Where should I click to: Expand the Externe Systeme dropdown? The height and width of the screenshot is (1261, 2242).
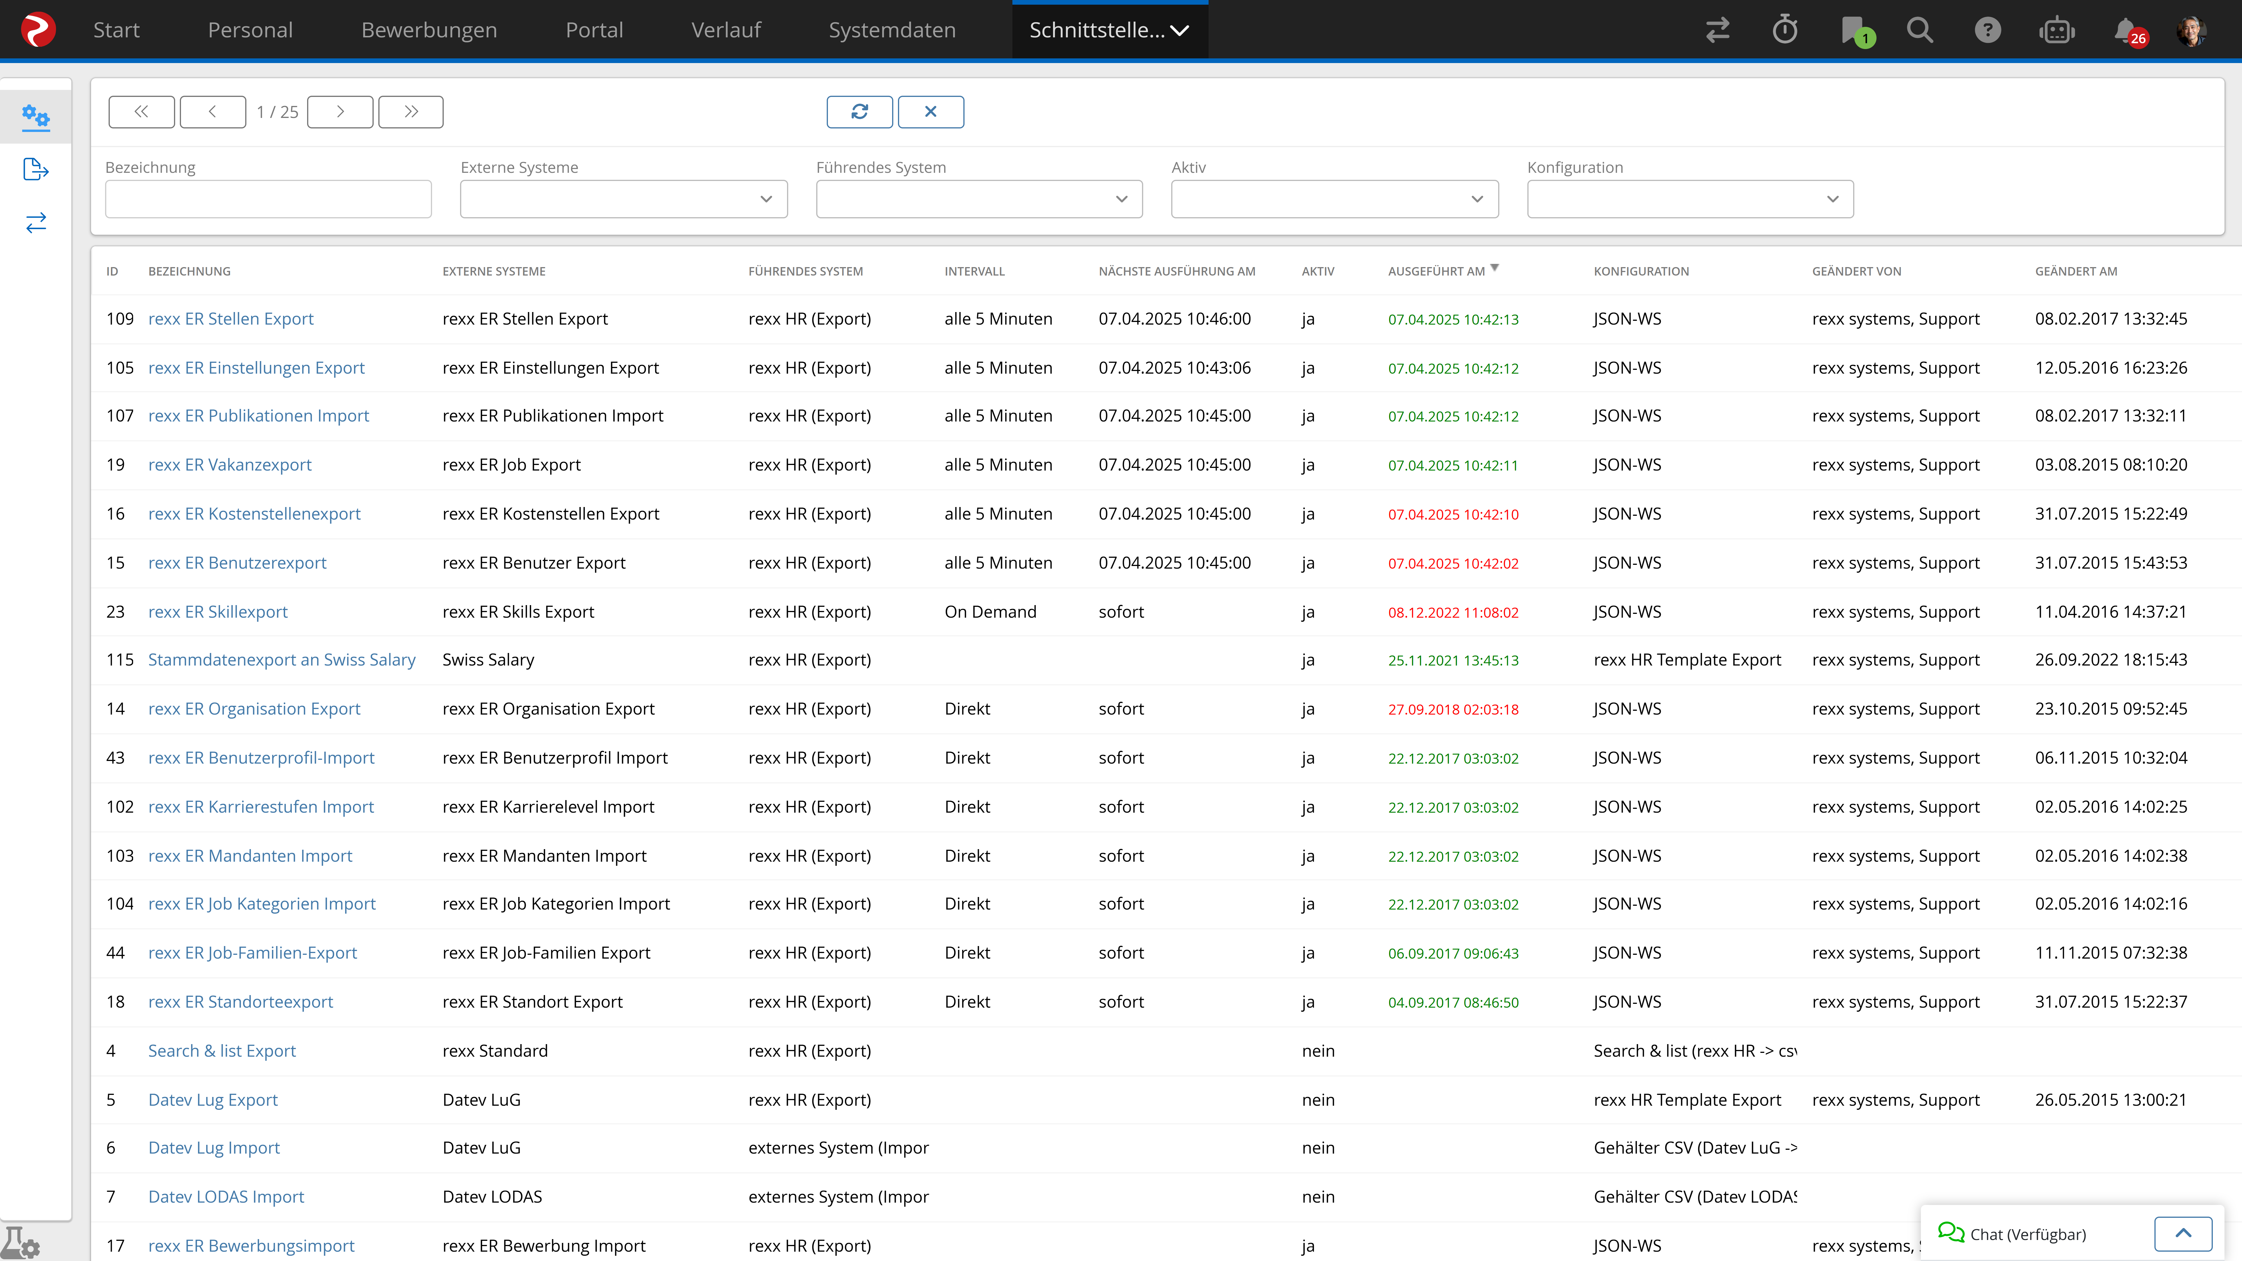(x=623, y=199)
